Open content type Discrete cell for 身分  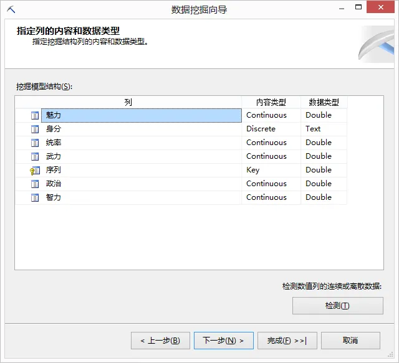271,129
